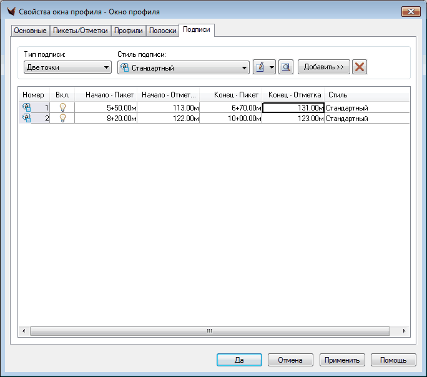Open the arrow next to edit style icon
Screen dimensions: 427x377
pyautogui.click(x=272, y=67)
